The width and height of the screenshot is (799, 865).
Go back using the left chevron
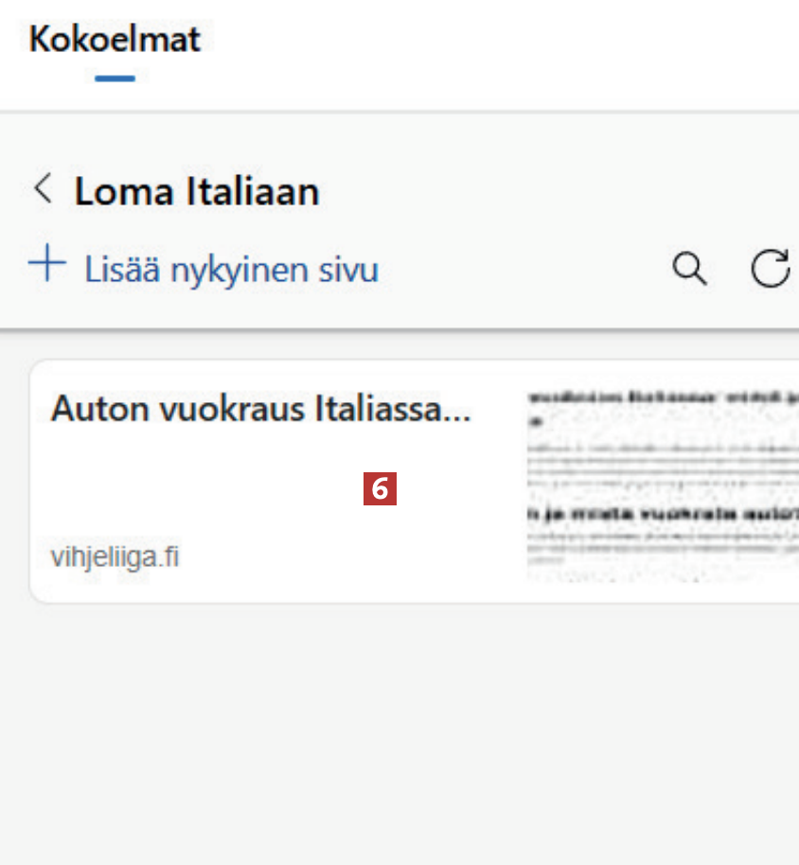click(x=43, y=189)
